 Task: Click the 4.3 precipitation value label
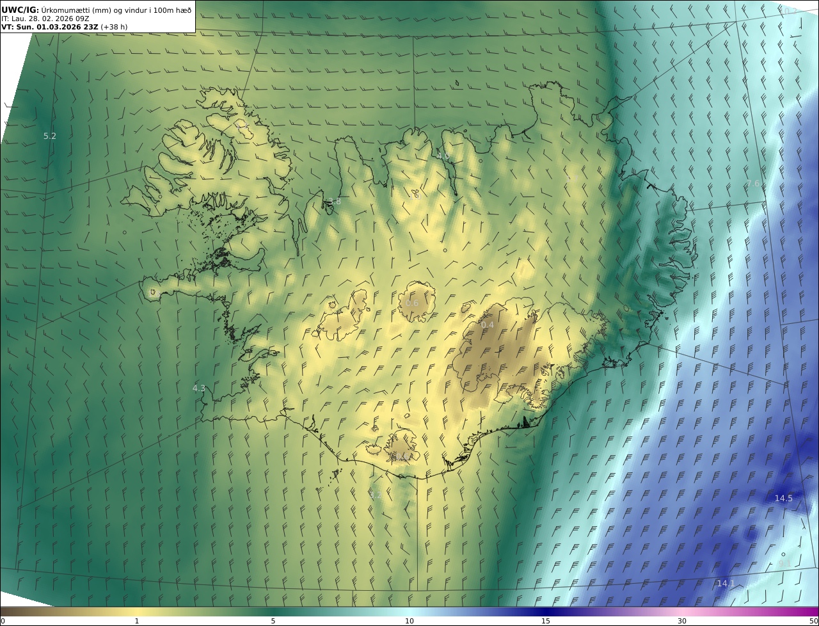coord(199,388)
